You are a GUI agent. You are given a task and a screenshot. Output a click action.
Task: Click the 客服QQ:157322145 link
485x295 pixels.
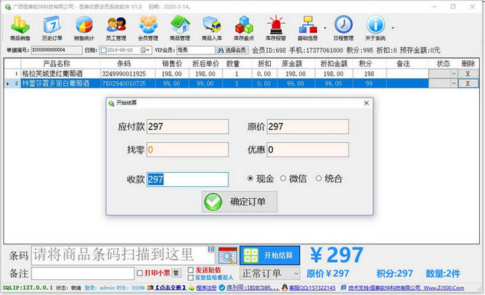[x=312, y=288]
